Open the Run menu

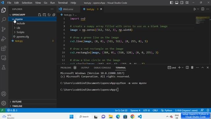52,3
